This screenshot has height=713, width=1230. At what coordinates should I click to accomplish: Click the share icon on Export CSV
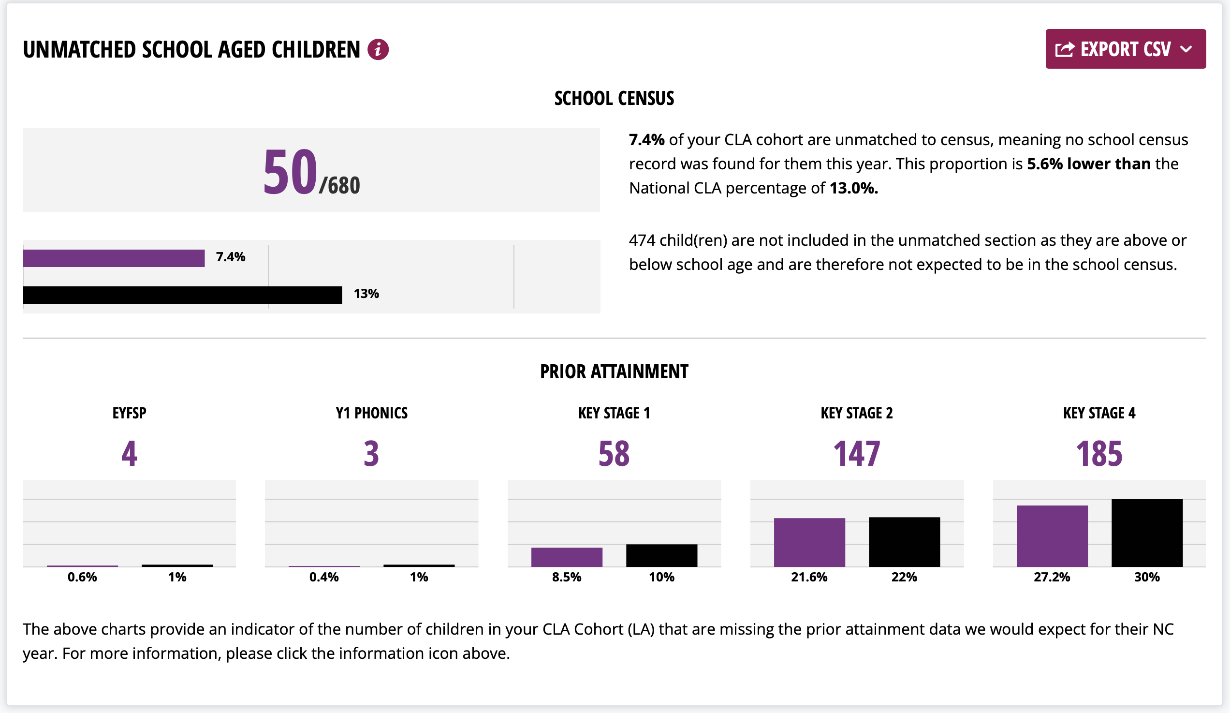point(1065,49)
